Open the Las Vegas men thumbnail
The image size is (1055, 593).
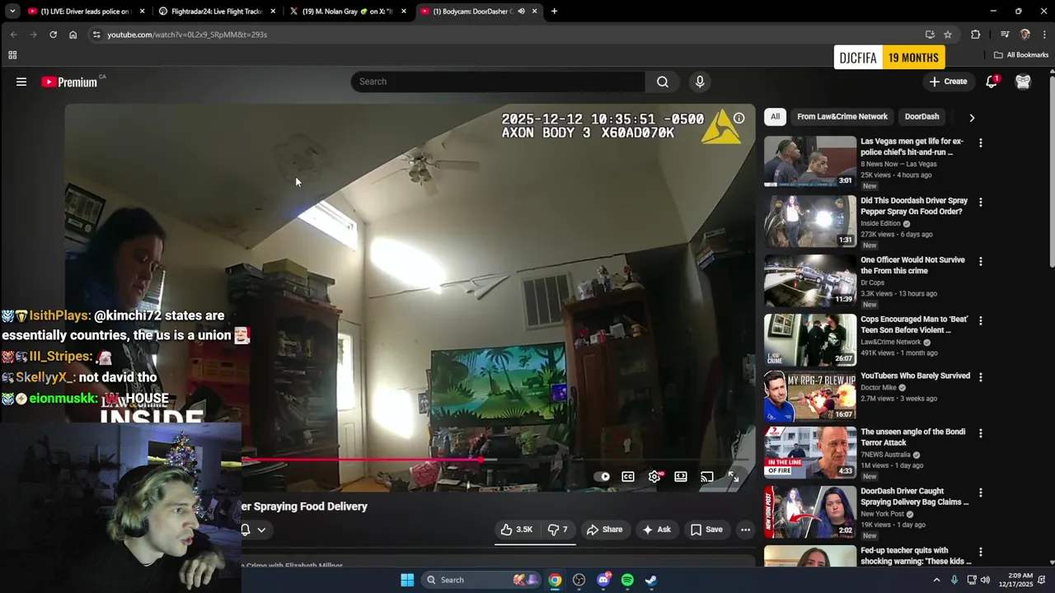point(810,161)
